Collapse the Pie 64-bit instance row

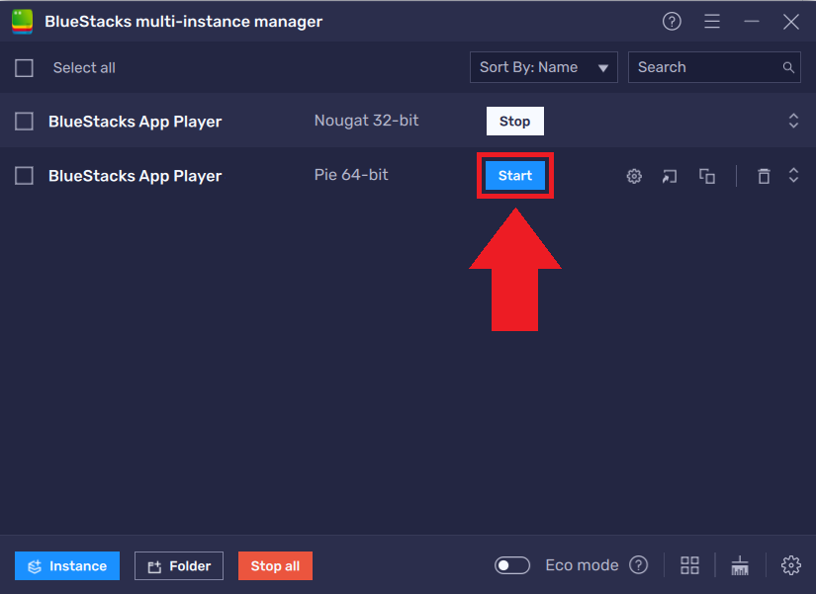[793, 175]
